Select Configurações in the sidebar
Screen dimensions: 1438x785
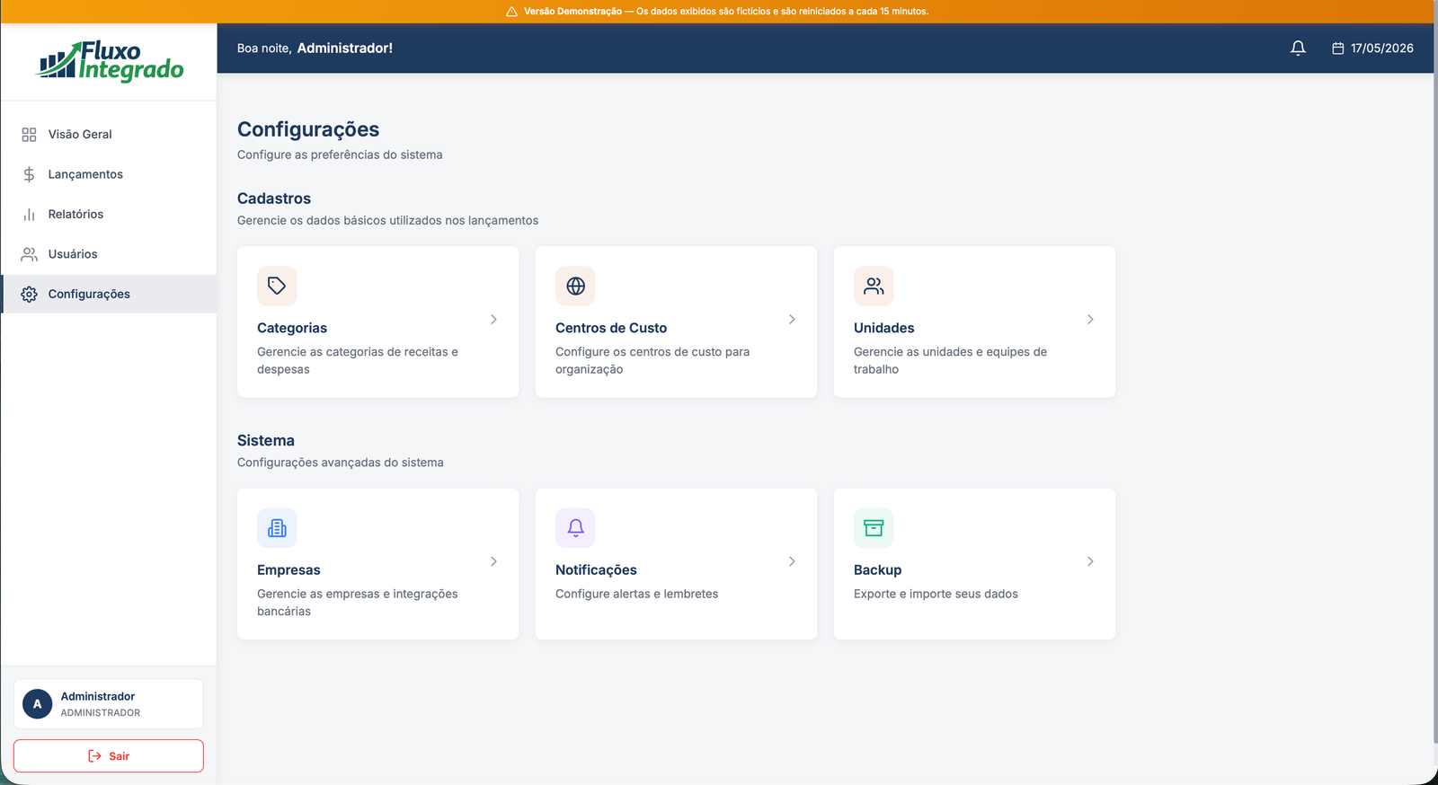(109, 295)
